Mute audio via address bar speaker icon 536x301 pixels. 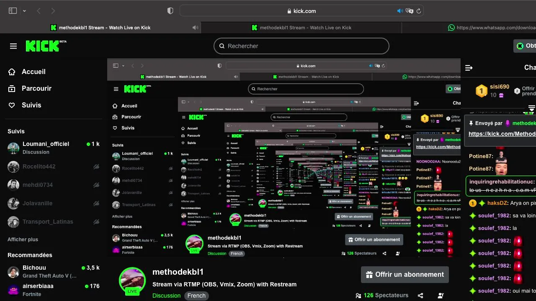[x=400, y=11]
